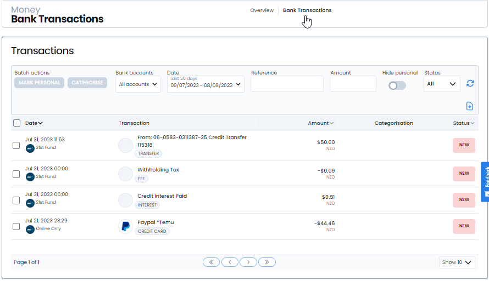The height and width of the screenshot is (281, 489).
Task: Click the Amount filter input field
Action: point(353,84)
